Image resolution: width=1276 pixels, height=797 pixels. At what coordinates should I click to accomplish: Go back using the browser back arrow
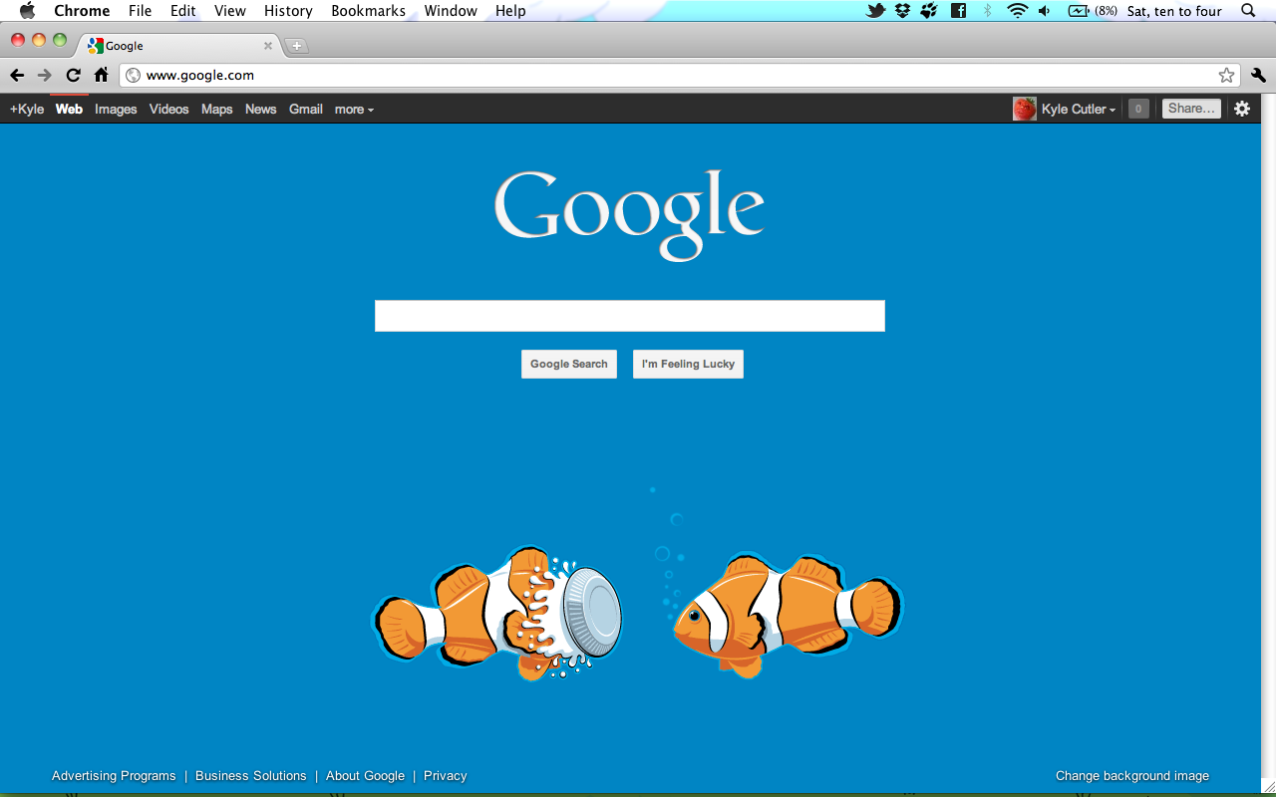(17, 75)
